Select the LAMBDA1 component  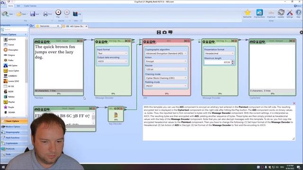coord(13,76)
